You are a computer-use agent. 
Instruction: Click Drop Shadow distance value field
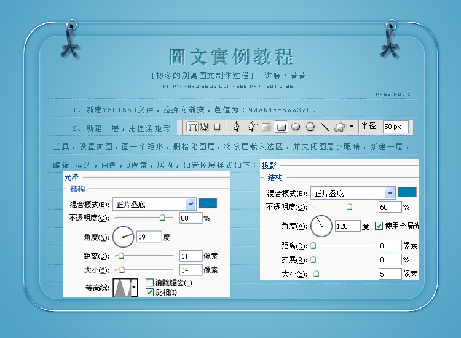pos(390,245)
